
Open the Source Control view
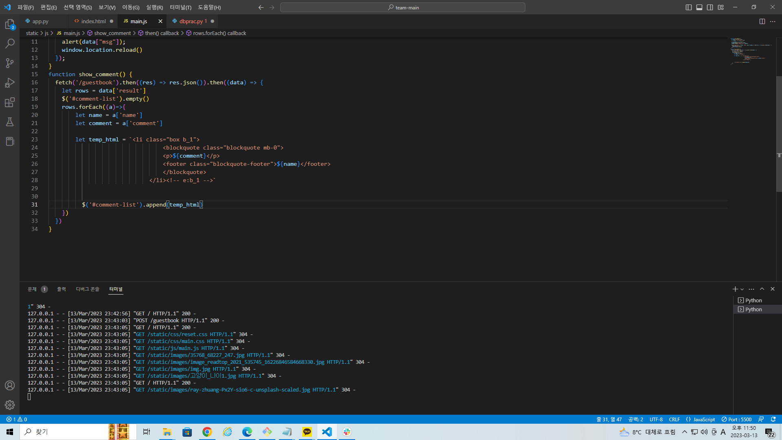(x=10, y=63)
